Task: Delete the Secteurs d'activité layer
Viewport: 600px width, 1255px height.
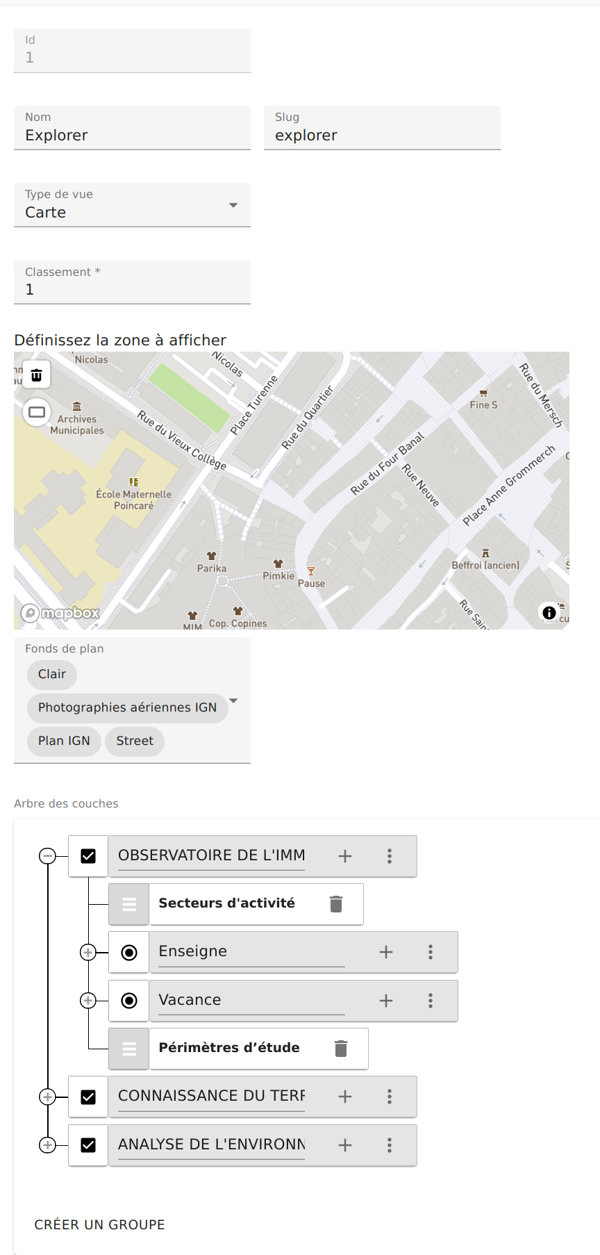Action: coord(336,904)
